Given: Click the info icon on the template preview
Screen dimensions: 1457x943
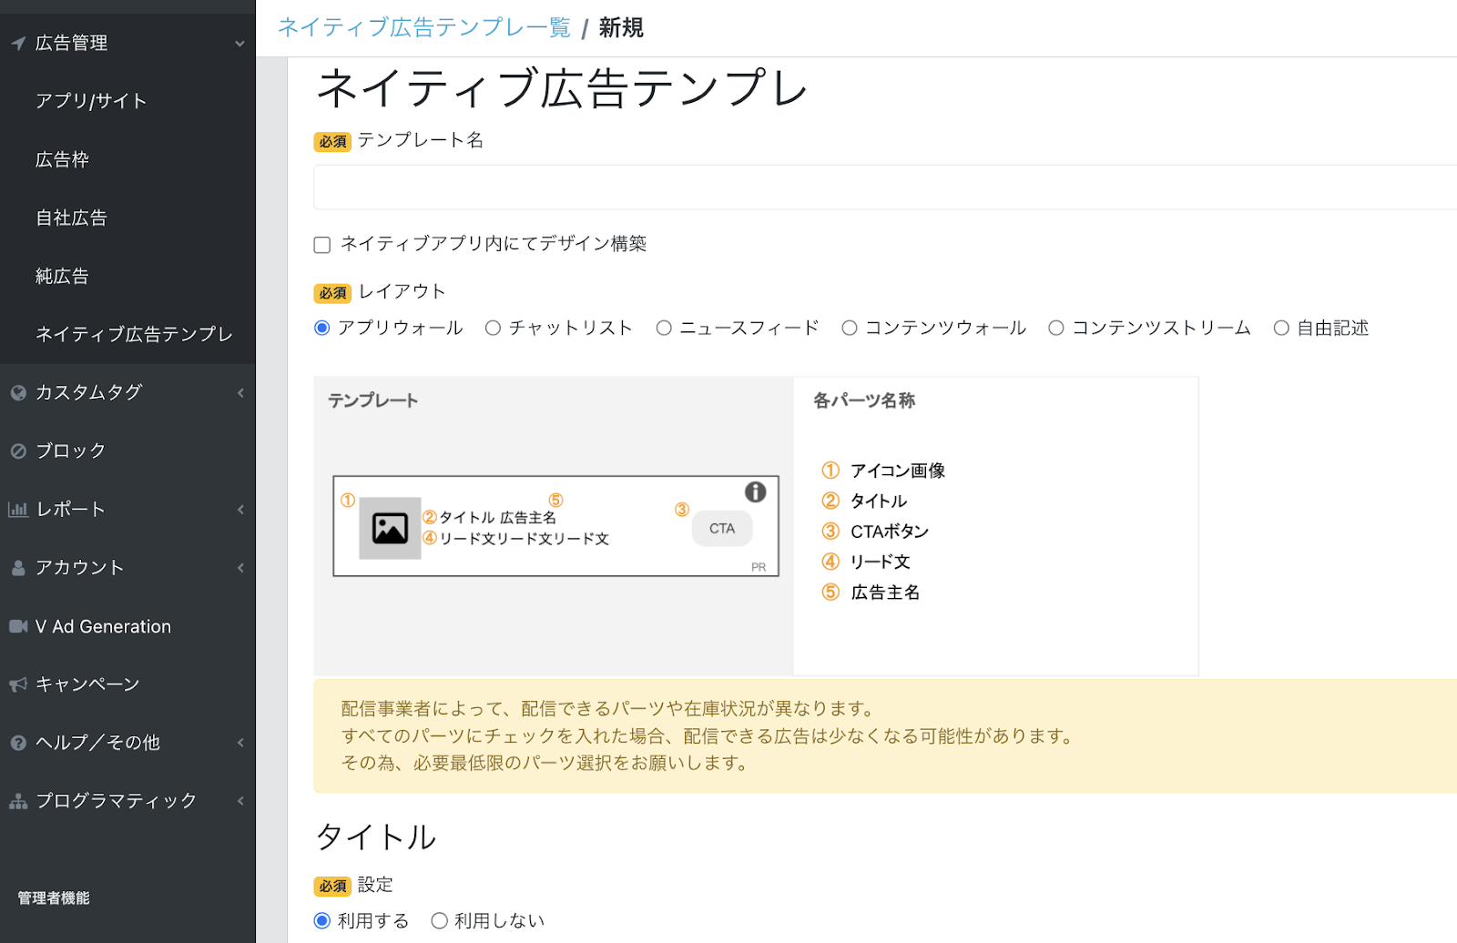Looking at the screenshot, I should 754,492.
